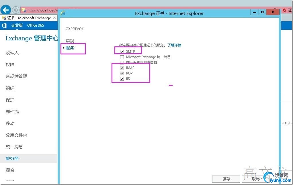Close the 证书 - Microsoft Exchange tab

click(x=54, y=18)
